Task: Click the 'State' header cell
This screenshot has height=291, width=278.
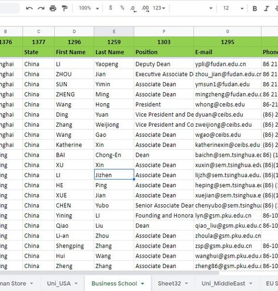Action: 39,52
